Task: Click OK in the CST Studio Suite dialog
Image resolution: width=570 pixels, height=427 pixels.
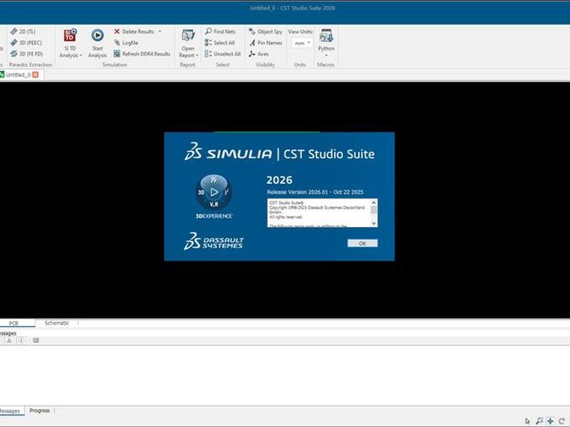Action: pyautogui.click(x=363, y=243)
